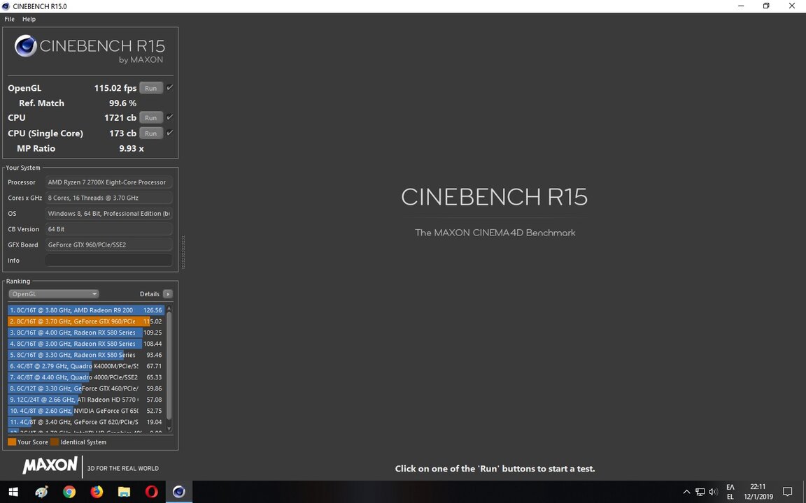Click the ranking list scroll up arrow
The width and height of the screenshot is (806, 503).
[169, 309]
